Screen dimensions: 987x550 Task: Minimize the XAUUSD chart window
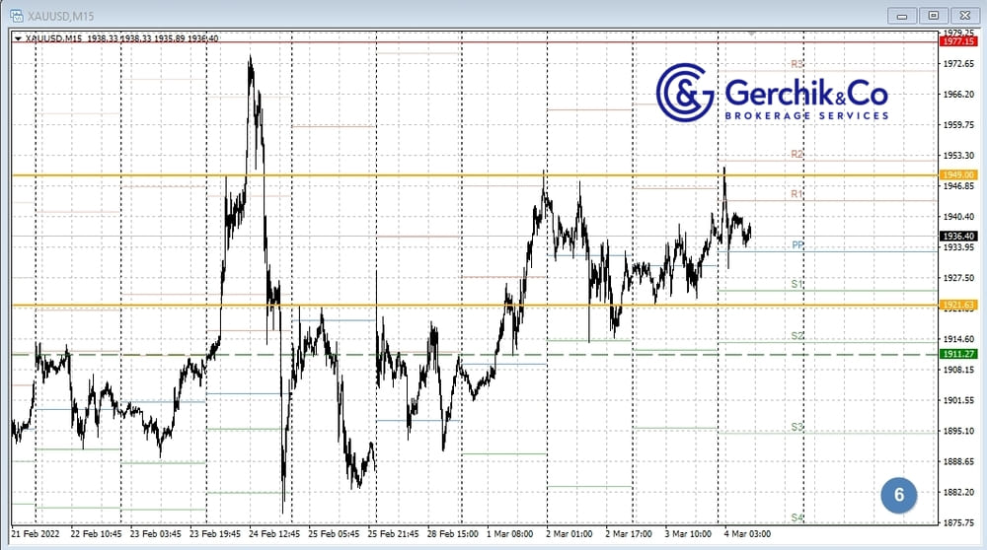point(902,15)
